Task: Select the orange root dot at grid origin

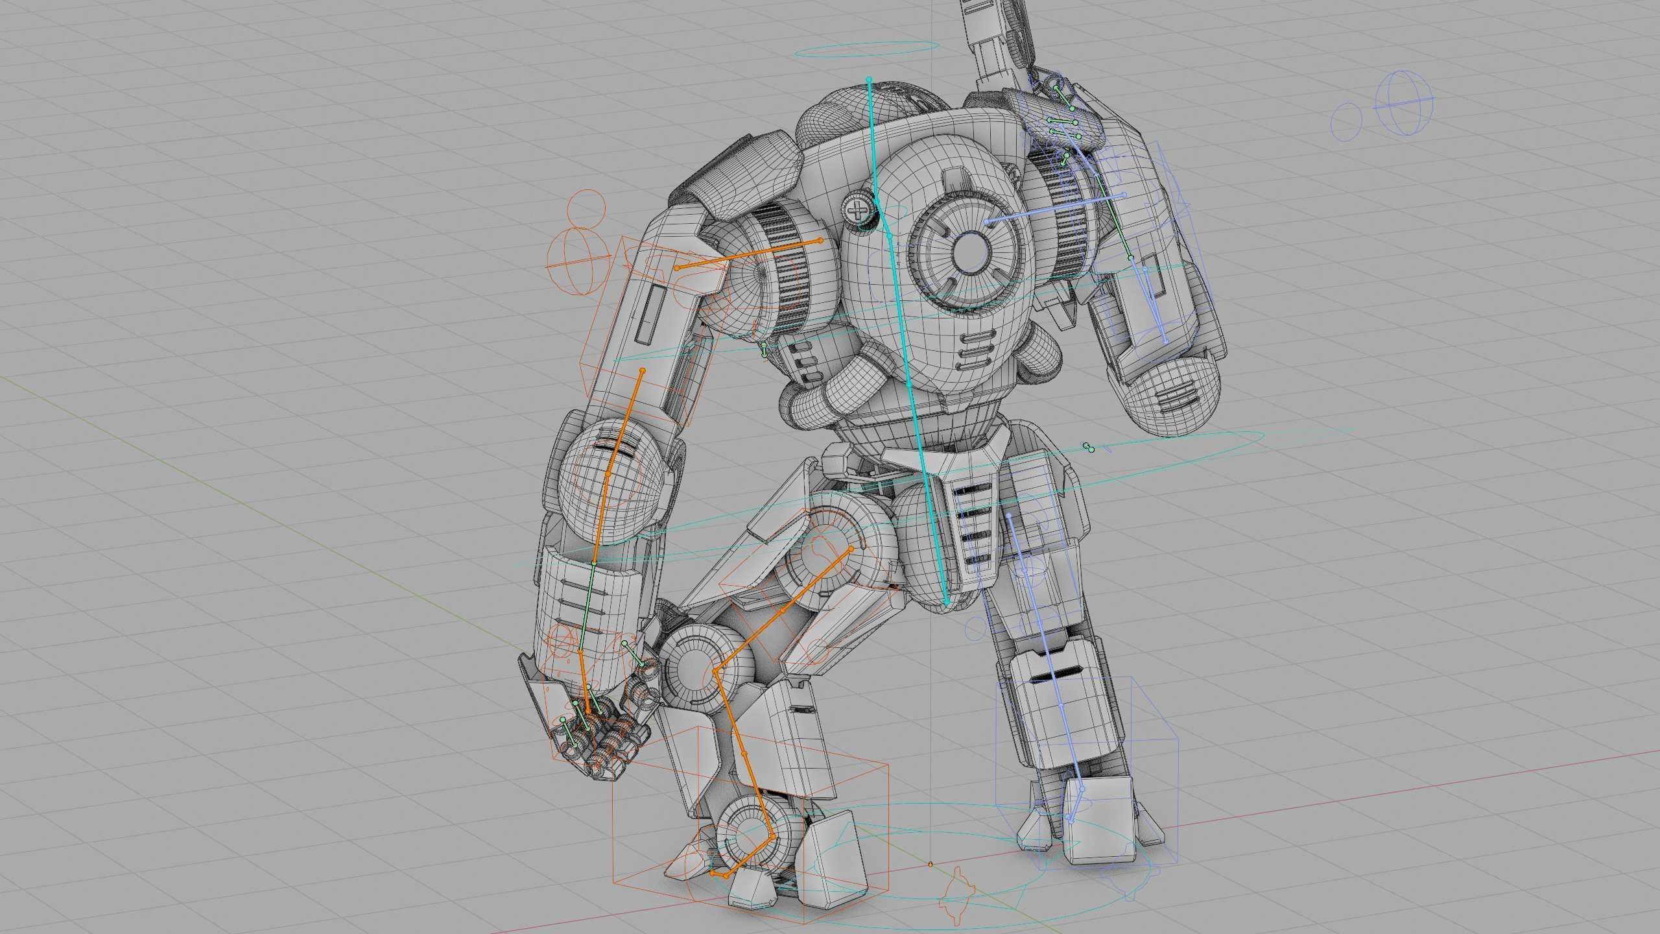Action: click(x=931, y=865)
